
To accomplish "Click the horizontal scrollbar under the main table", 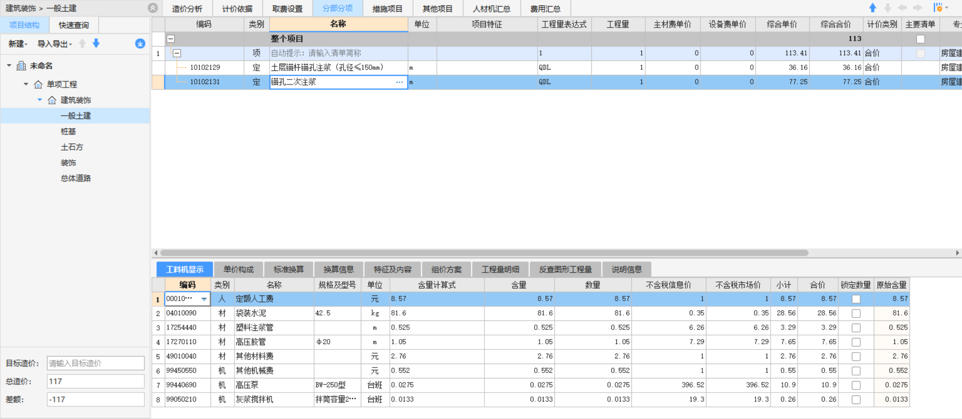I will click(x=484, y=253).
